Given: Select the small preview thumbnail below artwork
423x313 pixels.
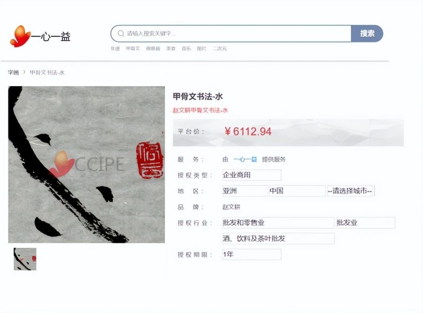Looking at the screenshot, I should (25, 259).
